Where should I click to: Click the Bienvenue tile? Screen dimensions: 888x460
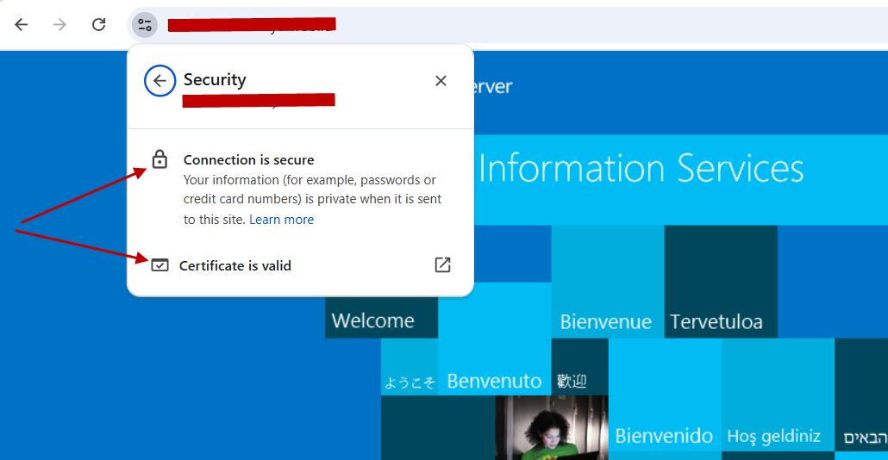click(x=608, y=282)
